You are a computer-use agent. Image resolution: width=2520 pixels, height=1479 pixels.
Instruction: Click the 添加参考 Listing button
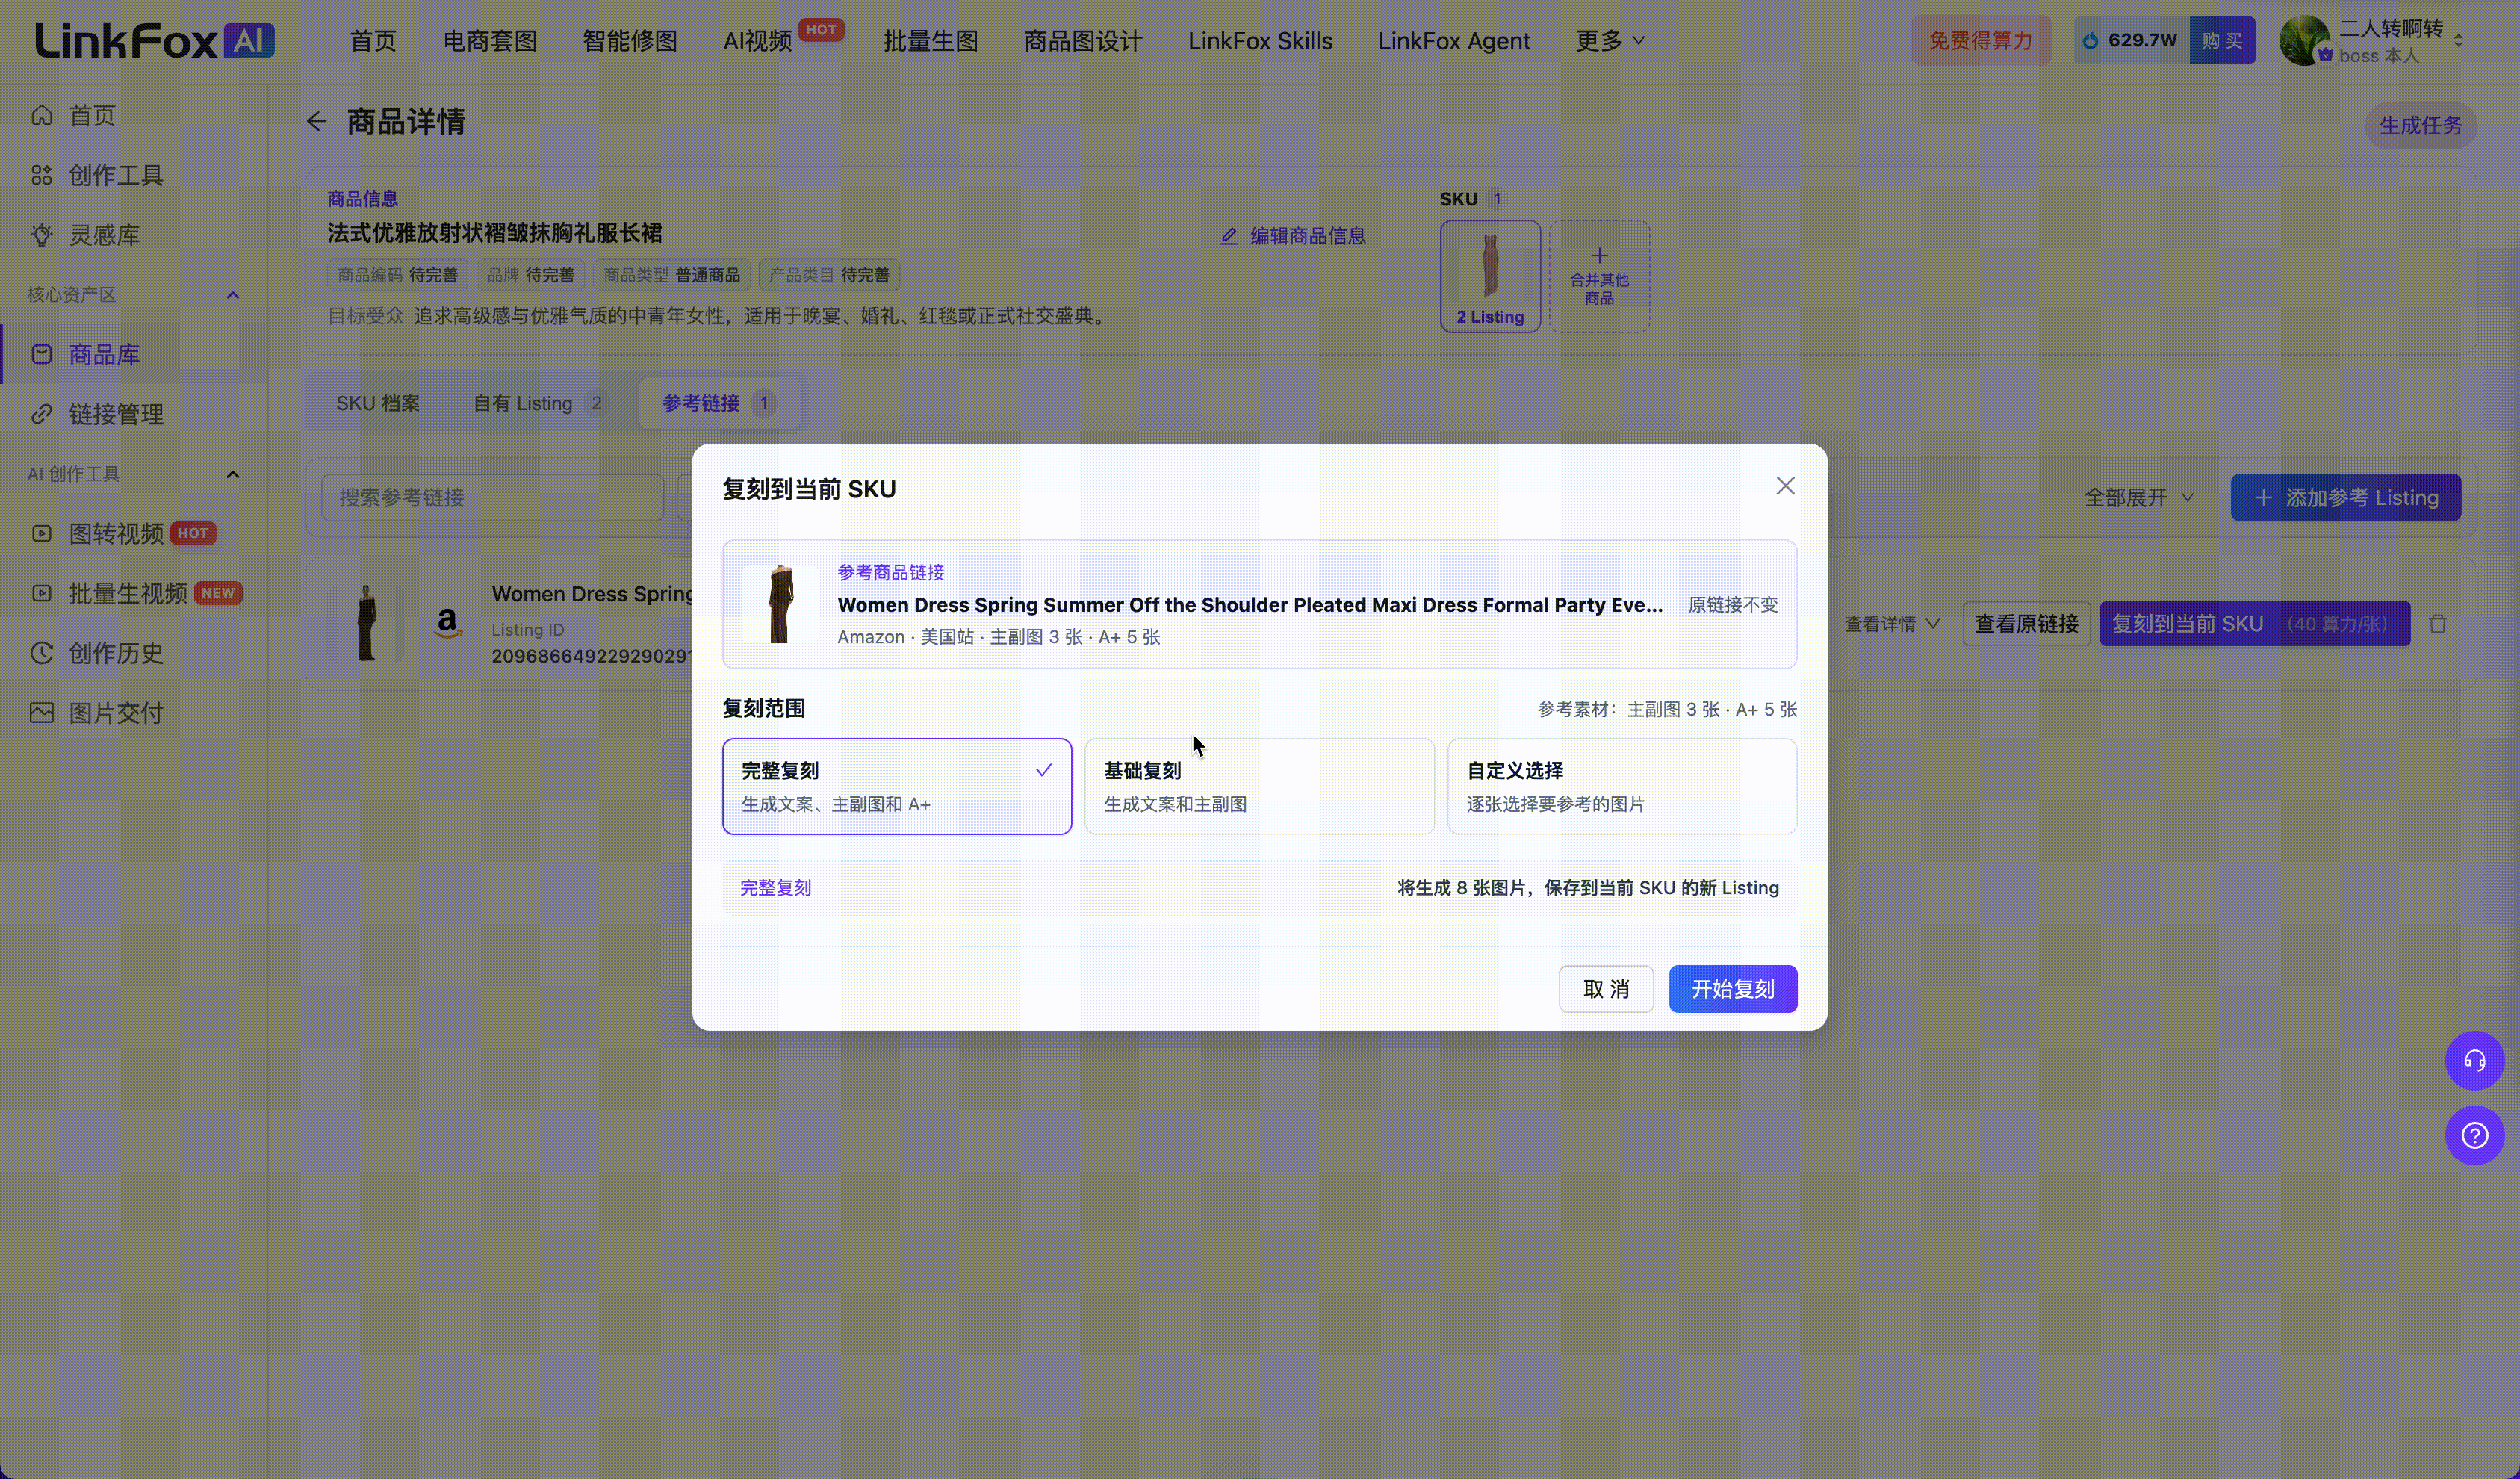(x=2345, y=498)
